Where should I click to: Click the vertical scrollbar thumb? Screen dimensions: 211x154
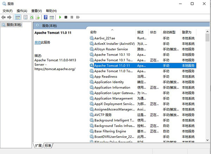point(207,38)
